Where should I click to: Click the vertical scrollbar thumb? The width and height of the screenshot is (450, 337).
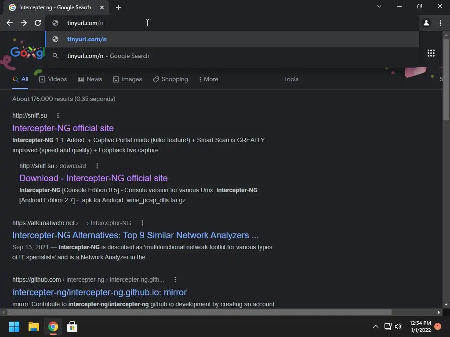[446, 79]
